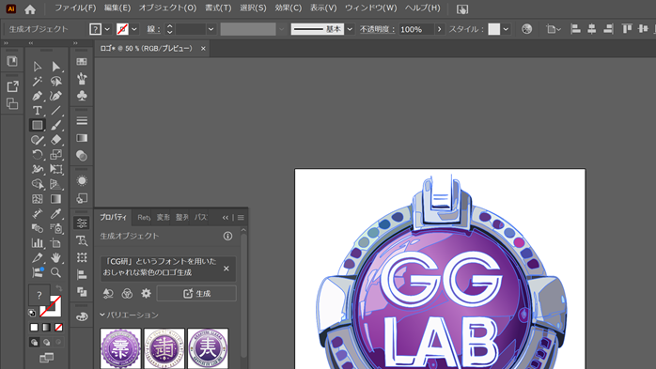Set color fill mode swatch
656x369 pixels.
click(x=35, y=327)
